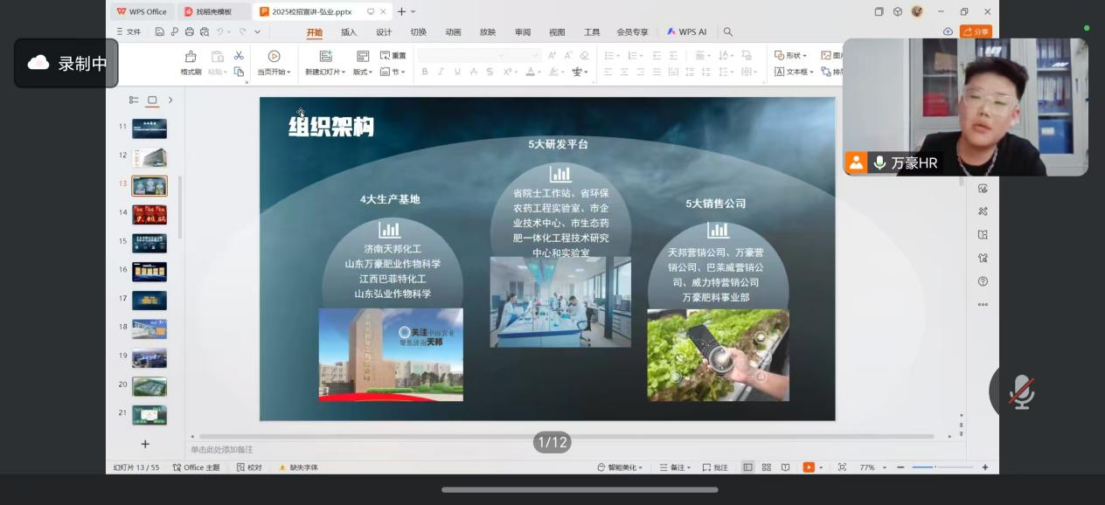
Task: Open the search magnifier in ribbon
Action: click(x=728, y=32)
